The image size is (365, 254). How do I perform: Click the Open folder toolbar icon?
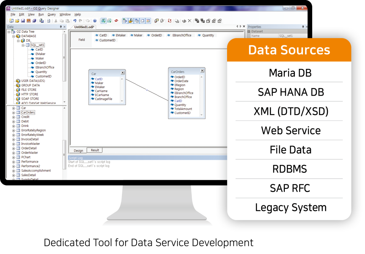[17, 21]
